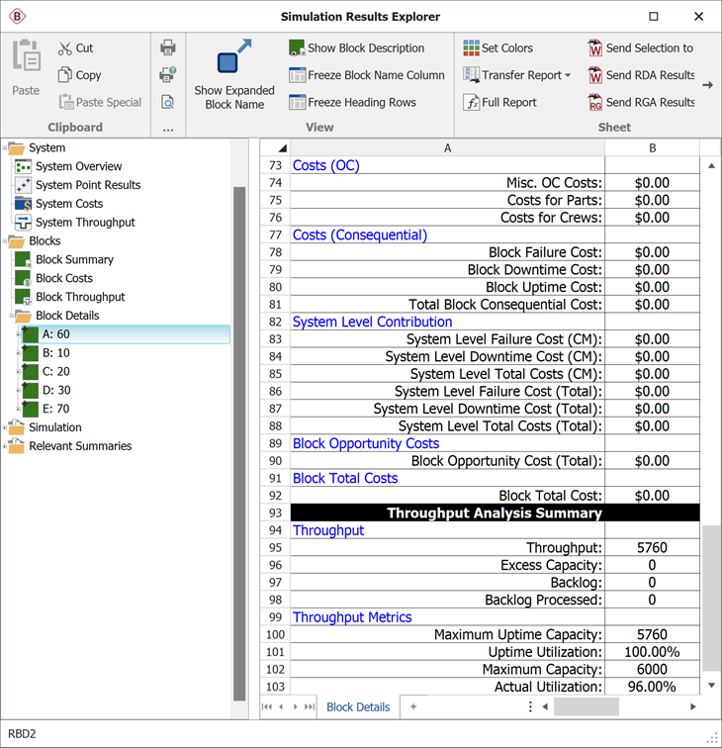This screenshot has height=748, width=722.
Task: Click ribbon overflow arrow on the right
Action: tap(708, 85)
